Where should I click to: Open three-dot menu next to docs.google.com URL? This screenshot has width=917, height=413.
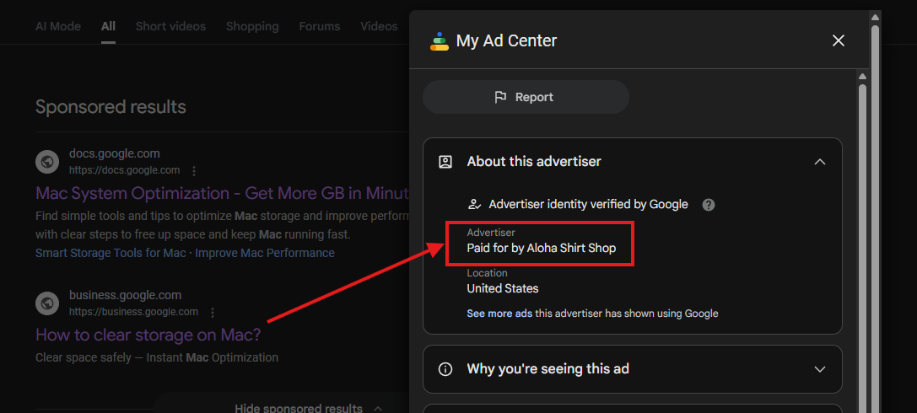click(194, 171)
